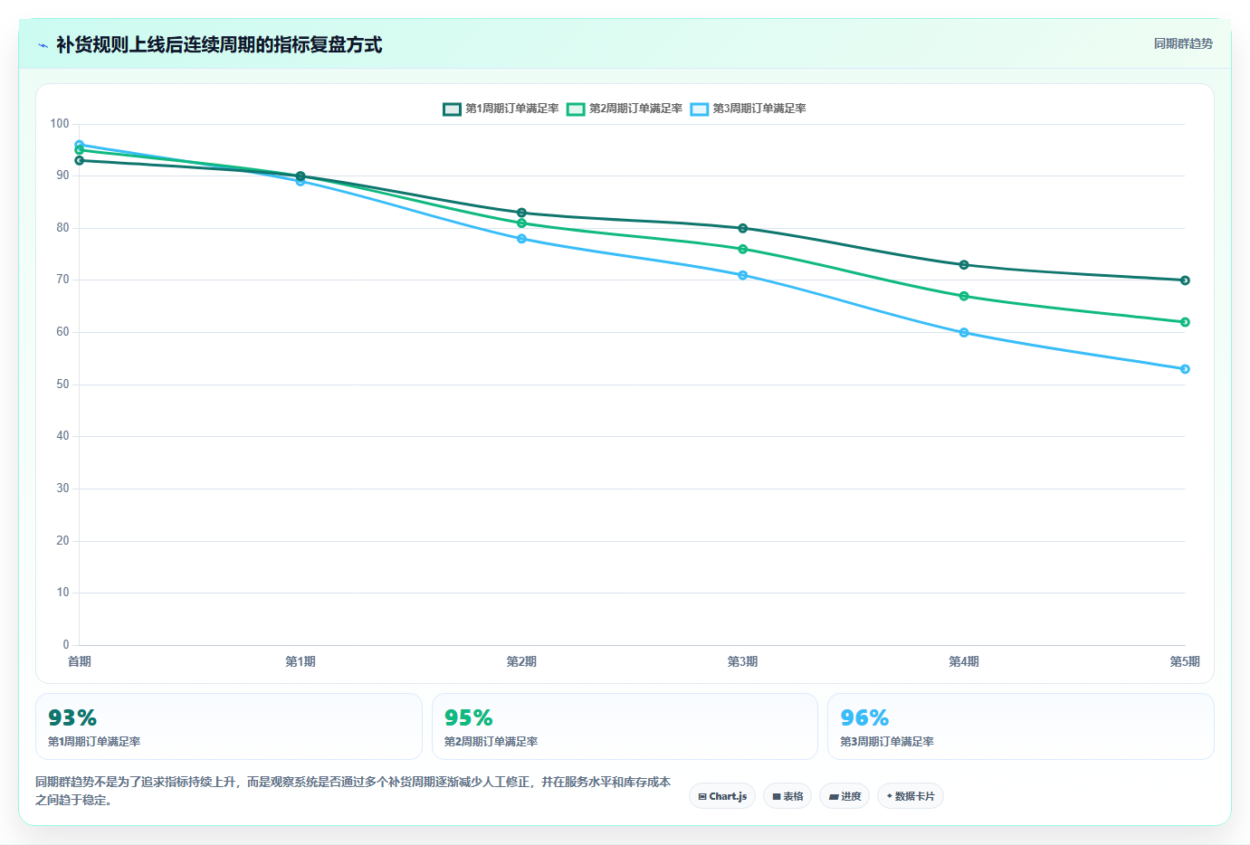
Task: Click the 10 y-axis tick label
Action: pos(62,593)
